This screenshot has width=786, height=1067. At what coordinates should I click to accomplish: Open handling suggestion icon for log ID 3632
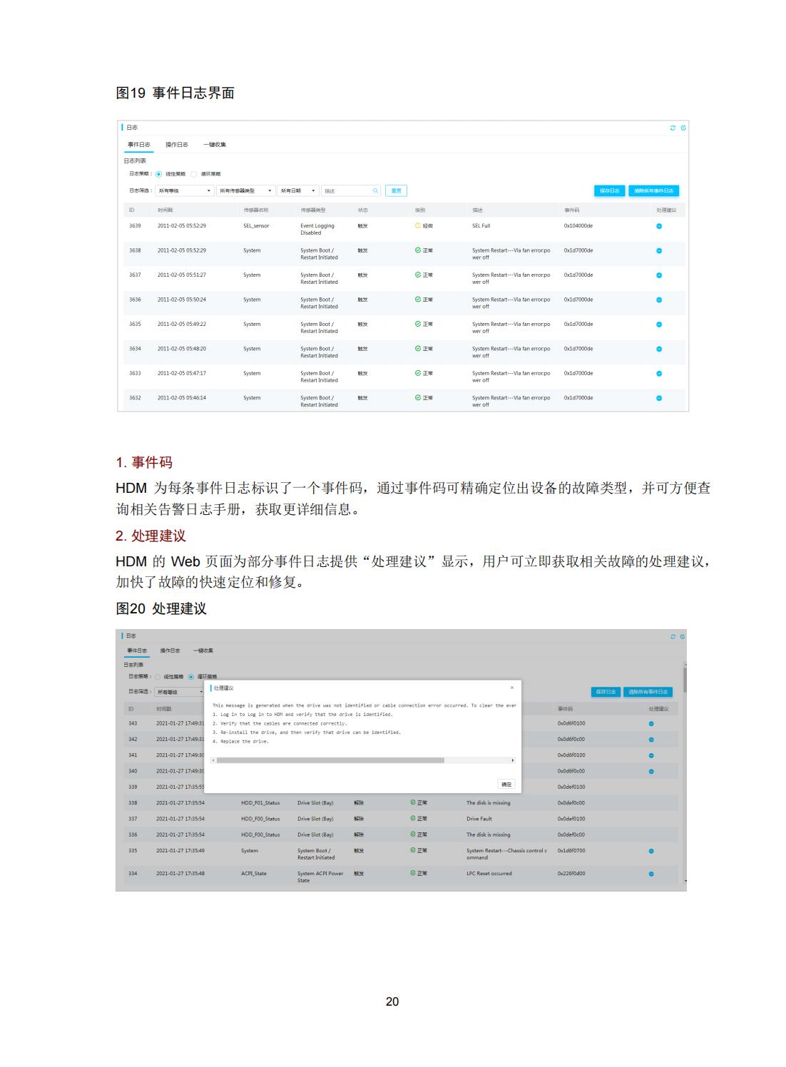point(659,399)
